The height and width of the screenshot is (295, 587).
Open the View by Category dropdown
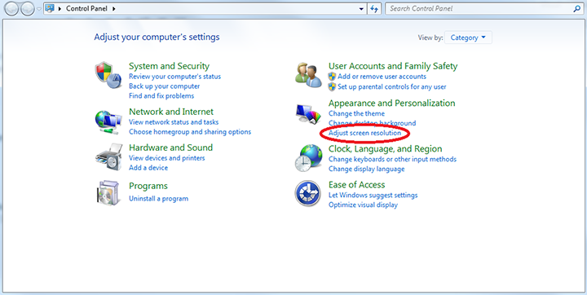click(x=468, y=37)
